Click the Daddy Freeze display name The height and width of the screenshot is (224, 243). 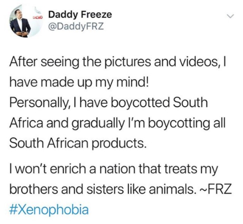tap(80, 15)
